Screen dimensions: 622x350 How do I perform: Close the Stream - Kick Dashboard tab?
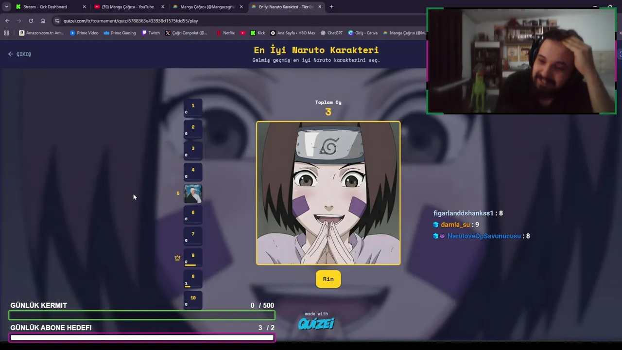pyautogui.click(x=84, y=7)
